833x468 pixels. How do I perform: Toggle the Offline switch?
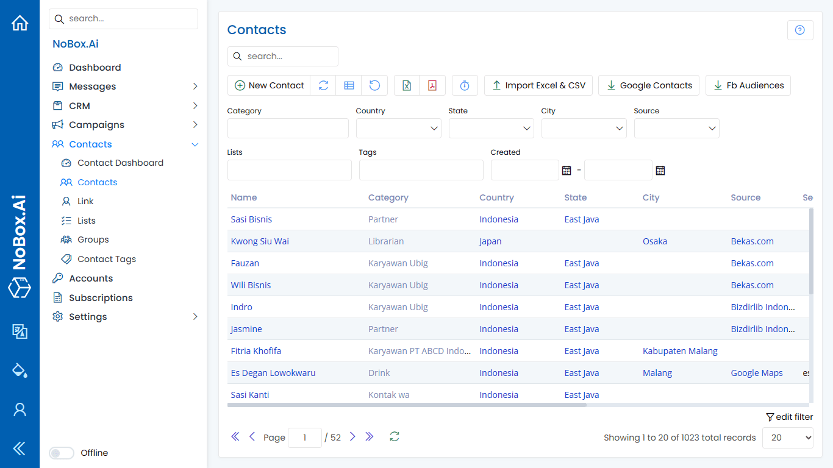click(x=61, y=453)
